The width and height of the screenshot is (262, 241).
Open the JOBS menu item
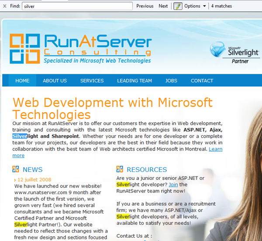tap(171, 80)
